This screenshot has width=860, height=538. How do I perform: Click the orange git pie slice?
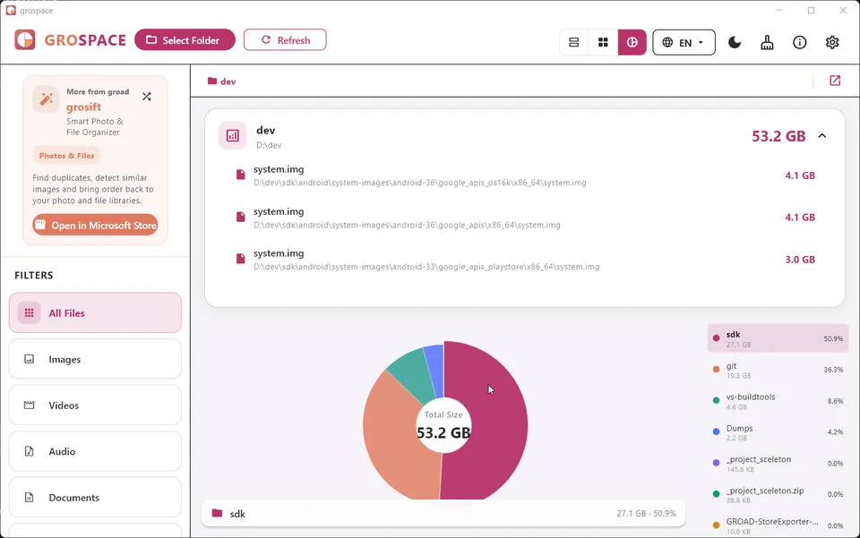coord(395,439)
